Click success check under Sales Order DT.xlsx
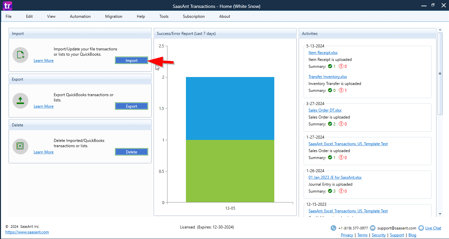Screen dimensions: 449x239 330,124
